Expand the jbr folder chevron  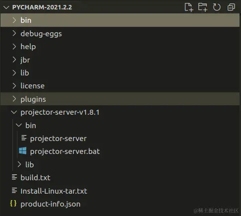click(14, 60)
